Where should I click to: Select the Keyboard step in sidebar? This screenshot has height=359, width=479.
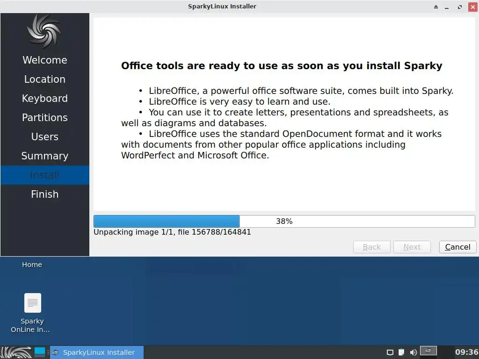45,99
